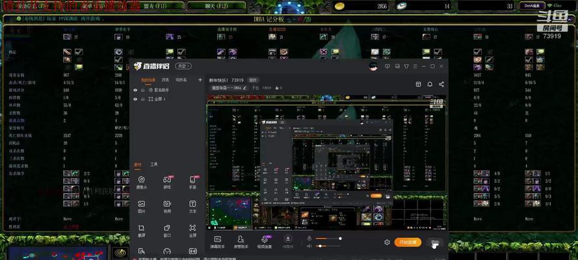Click the microphone icon
578x260 pixels.
pos(309,239)
